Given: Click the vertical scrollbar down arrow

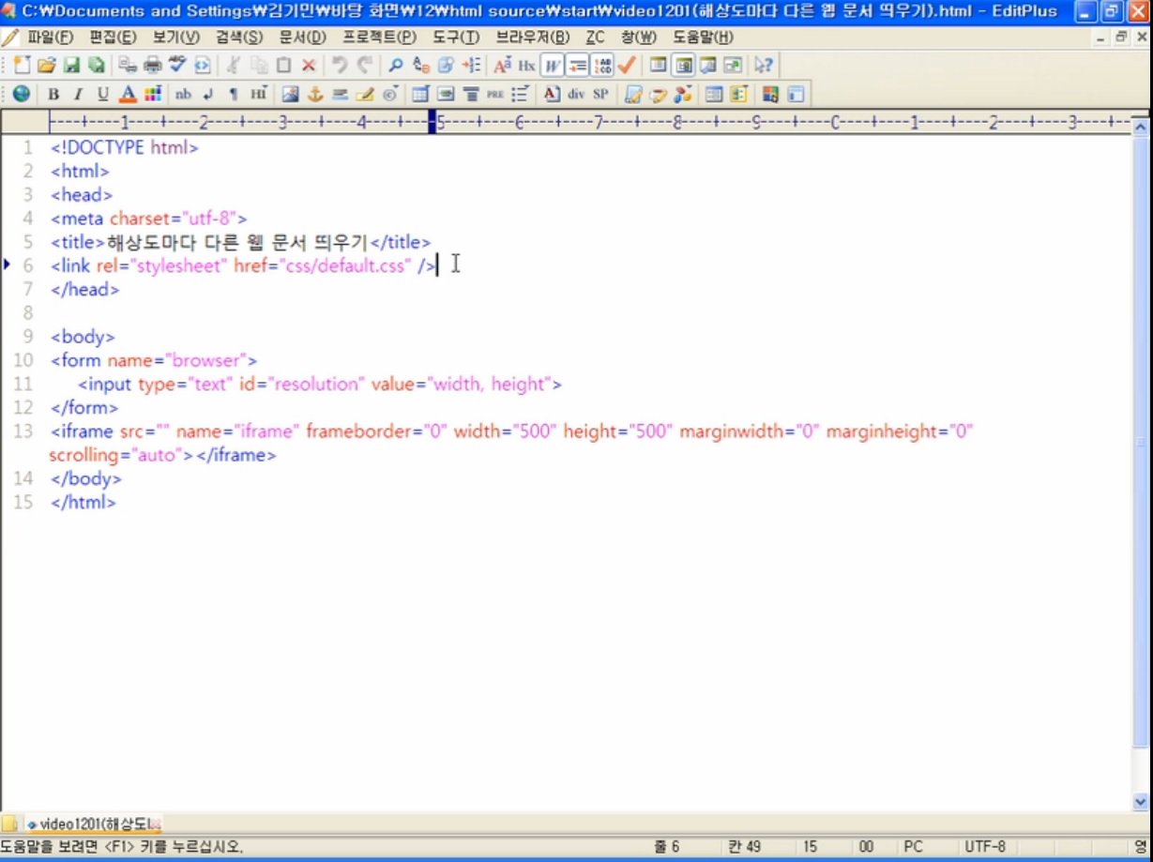Looking at the screenshot, I should coord(1141,802).
